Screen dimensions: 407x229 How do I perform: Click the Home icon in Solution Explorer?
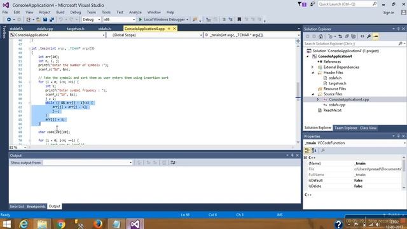coord(321,36)
